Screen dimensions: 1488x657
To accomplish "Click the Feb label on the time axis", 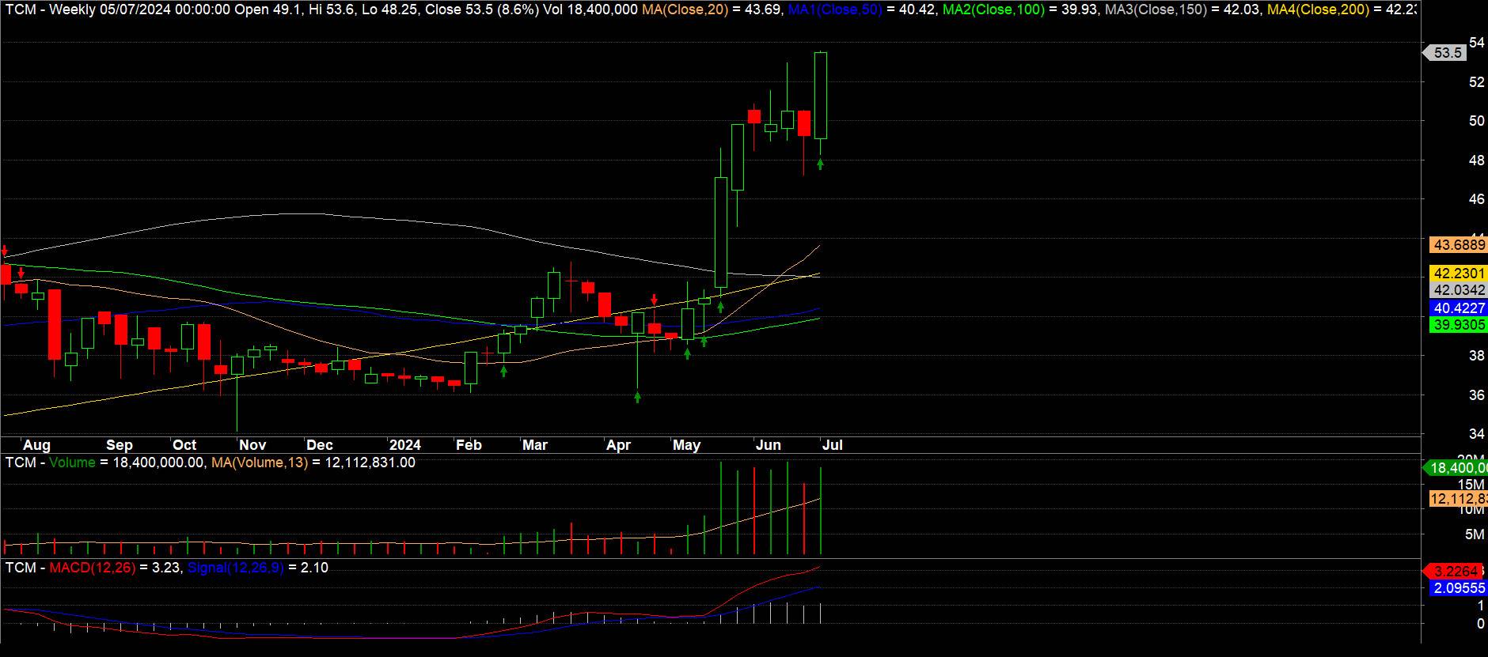I will pyautogui.click(x=469, y=445).
